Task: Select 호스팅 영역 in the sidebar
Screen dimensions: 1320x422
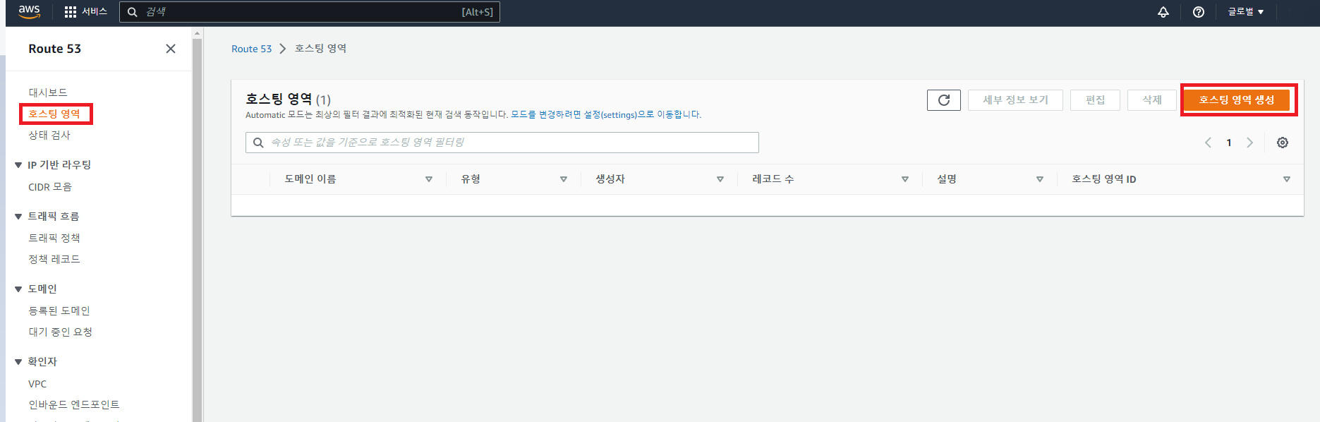Action: click(x=54, y=114)
